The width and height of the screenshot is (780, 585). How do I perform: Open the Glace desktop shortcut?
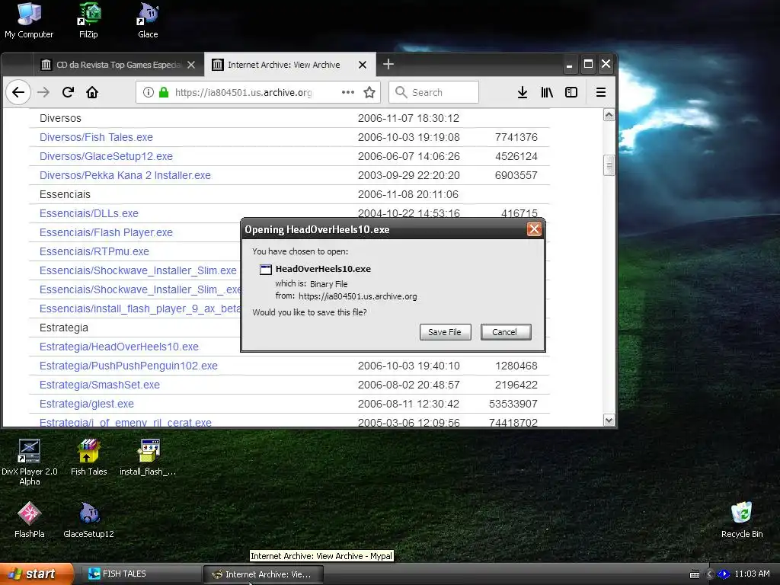click(148, 20)
